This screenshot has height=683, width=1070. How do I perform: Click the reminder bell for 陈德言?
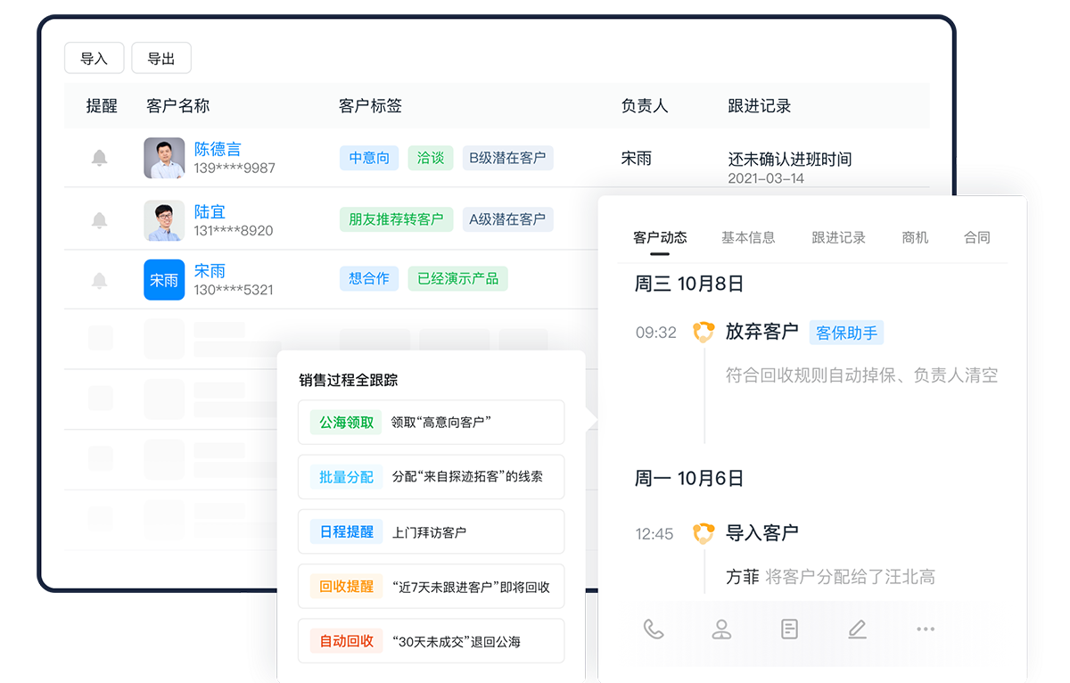tap(100, 158)
